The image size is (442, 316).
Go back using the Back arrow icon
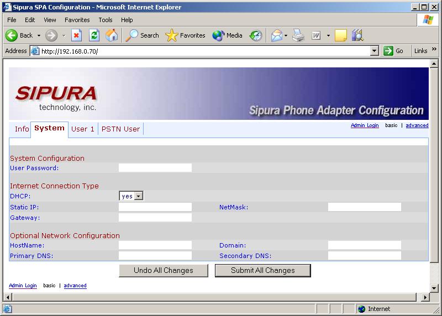[x=12, y=35]
